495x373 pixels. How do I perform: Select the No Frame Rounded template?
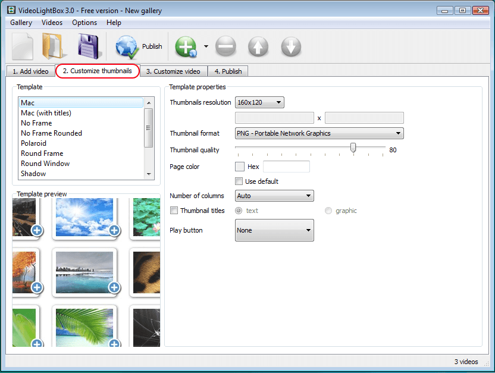pos(82,133)
